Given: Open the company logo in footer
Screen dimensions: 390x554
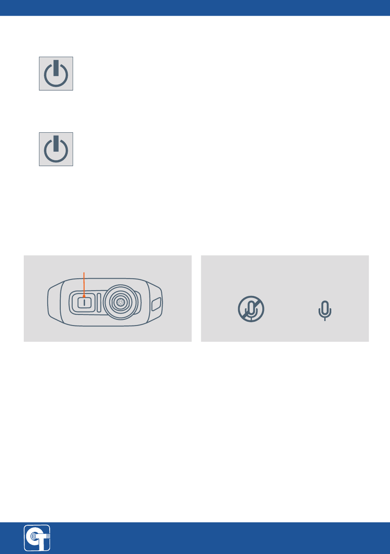Looking at the screenshot, I should pos(37,538).
